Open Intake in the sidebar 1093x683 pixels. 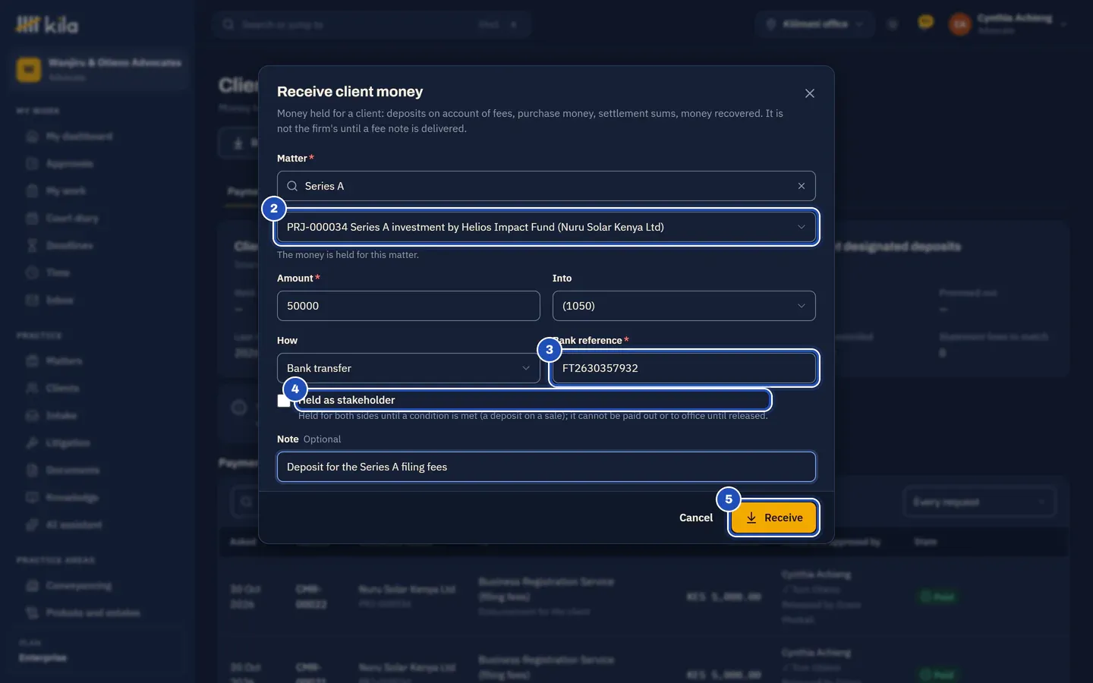(x=61, y=416)
